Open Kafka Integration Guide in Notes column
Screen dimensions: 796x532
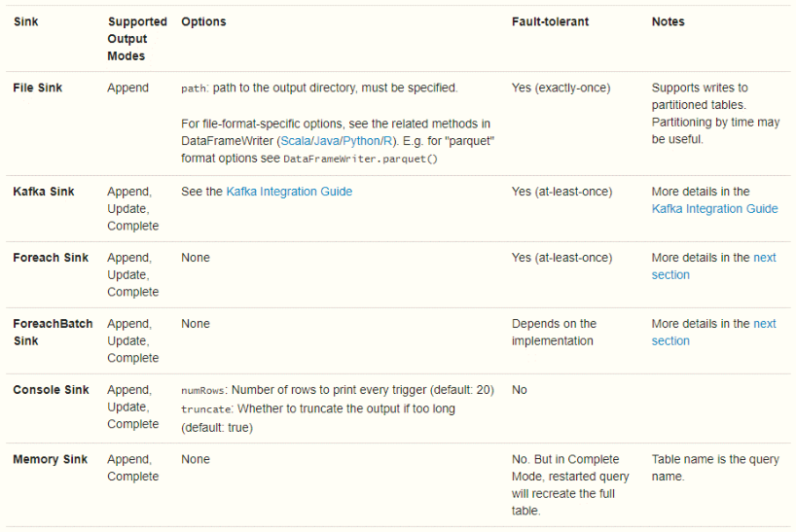point(714,208)
